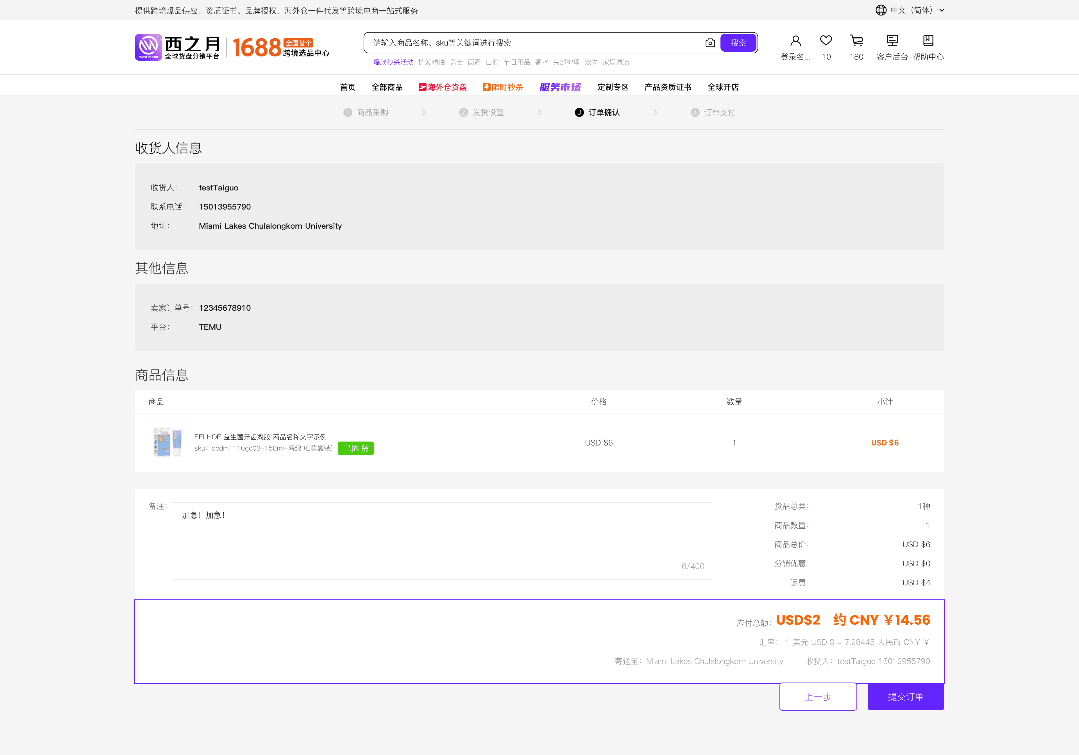This screenshot has width=1079, height=755.
Task: Click the 分销优惠 USD $0 value
Action: [916, 563]
